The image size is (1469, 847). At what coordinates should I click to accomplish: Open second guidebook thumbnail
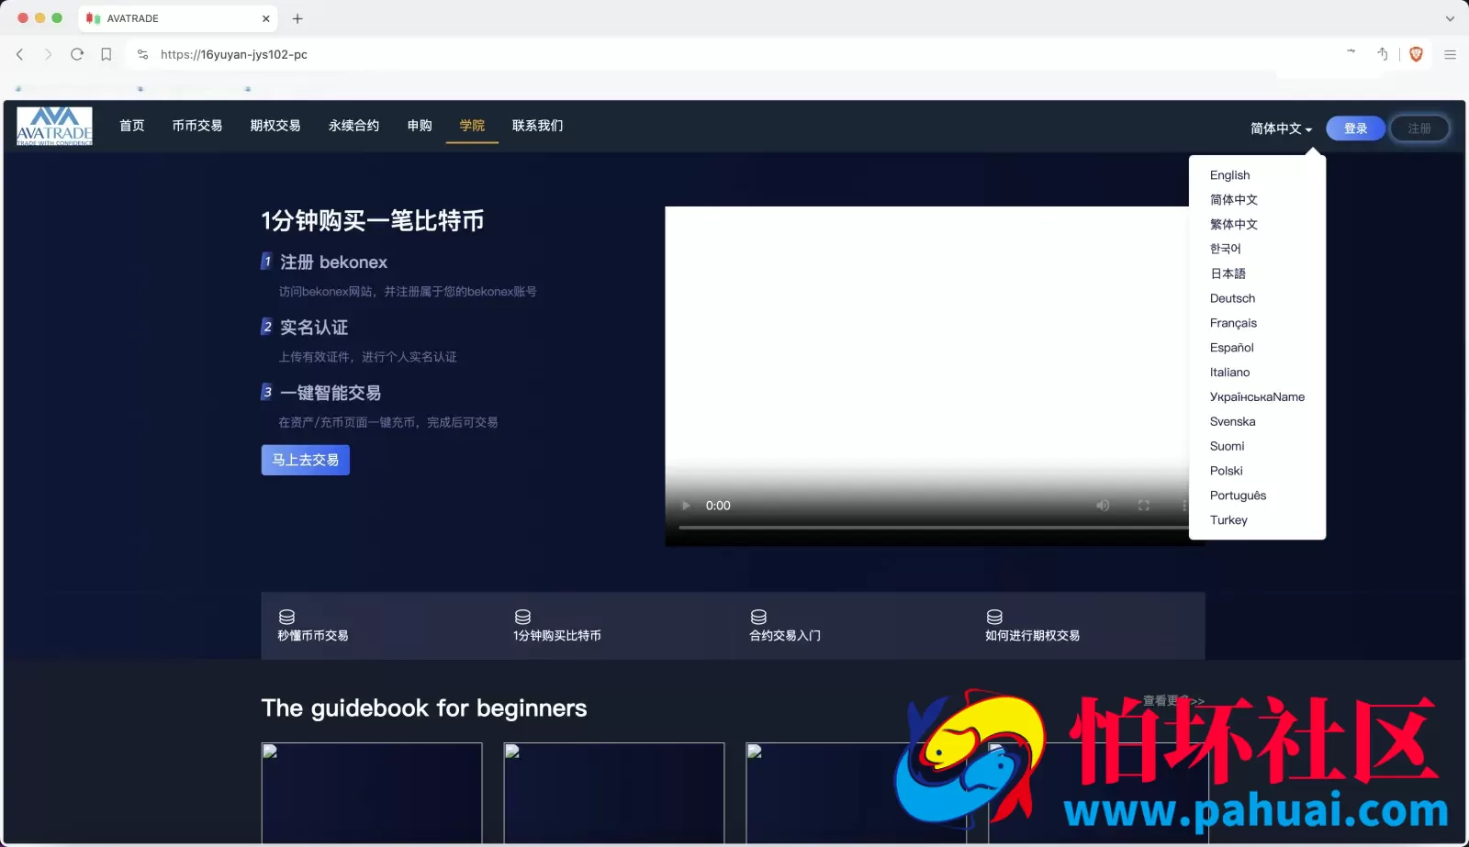click(614, 793)
